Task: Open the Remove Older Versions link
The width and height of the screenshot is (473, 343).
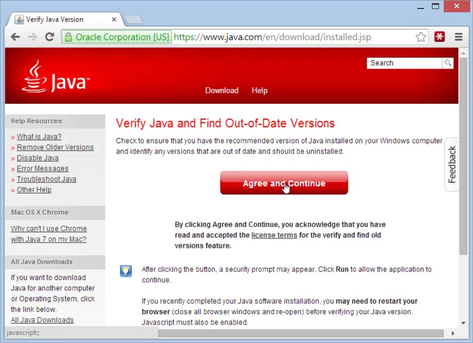Action: click(55, 147)
